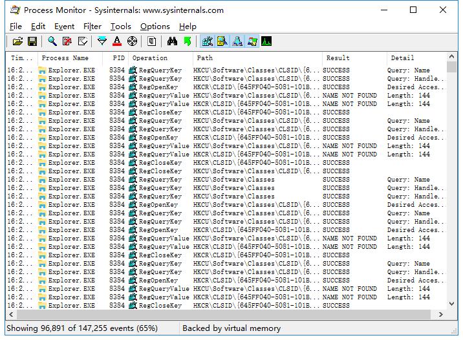Click the Jump to object green arrow
This screenshot has width=463, height=340.
point(187,41)
